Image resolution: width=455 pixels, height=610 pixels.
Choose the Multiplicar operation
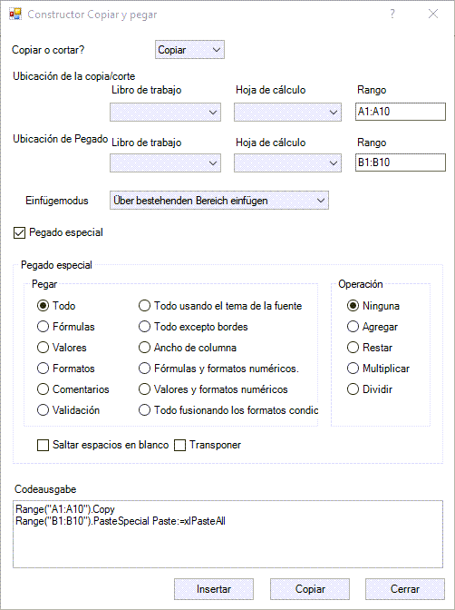pyautogui.click(x=353, y=369)
